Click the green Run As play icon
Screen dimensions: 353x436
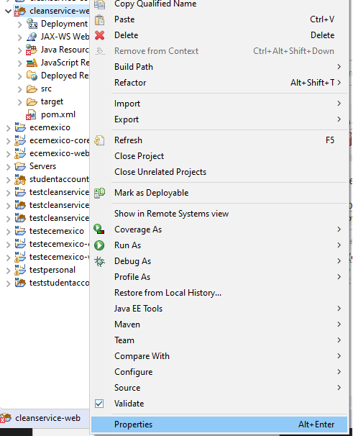99,245
